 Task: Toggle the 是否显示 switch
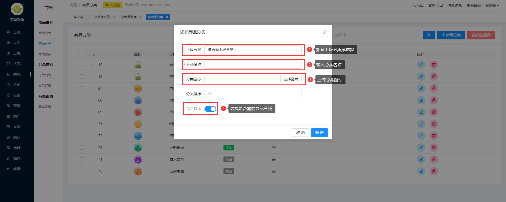point(210,109)
